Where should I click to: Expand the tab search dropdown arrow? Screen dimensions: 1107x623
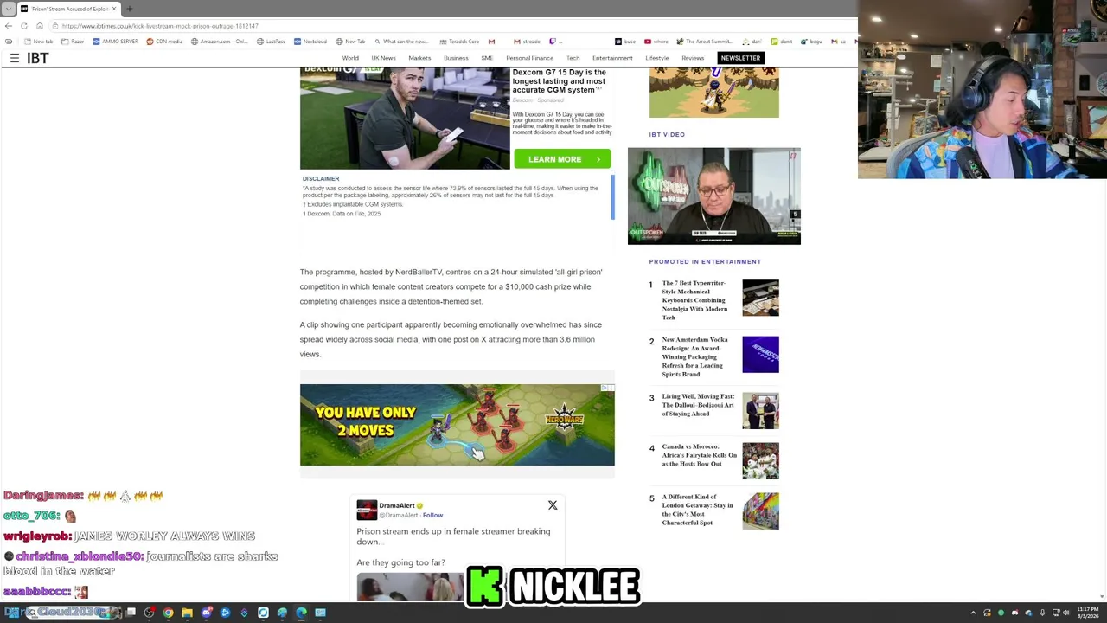click(8, 9)
